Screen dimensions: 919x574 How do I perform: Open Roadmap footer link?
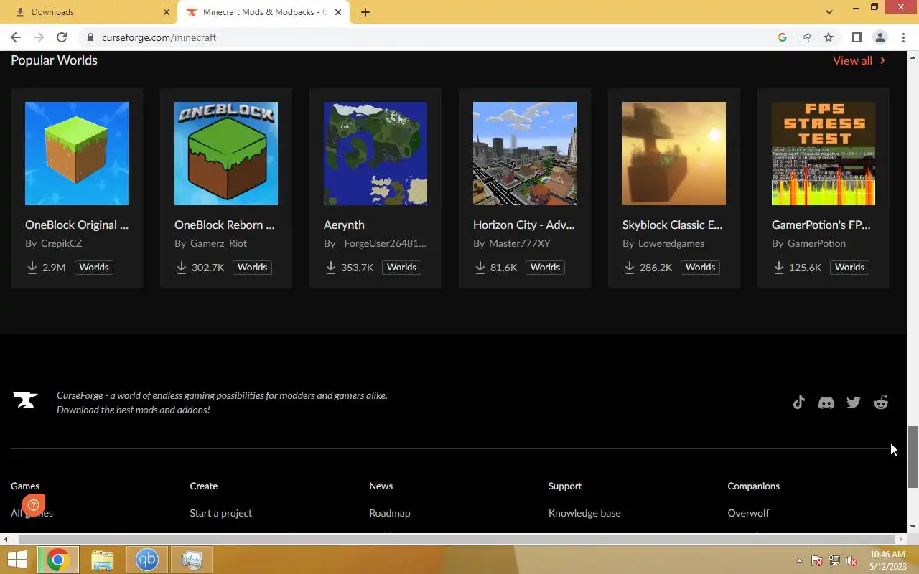pyautogui.click(x=389, y=513)
